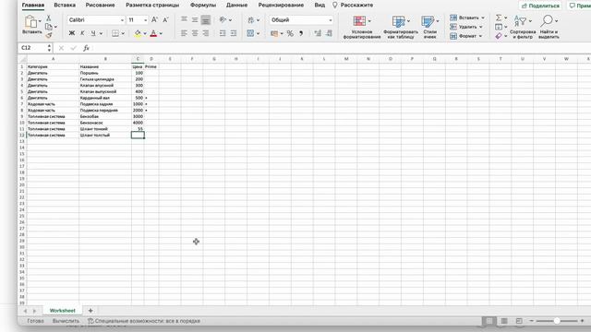Open the Calibri font name dropdown

[122, 20]
